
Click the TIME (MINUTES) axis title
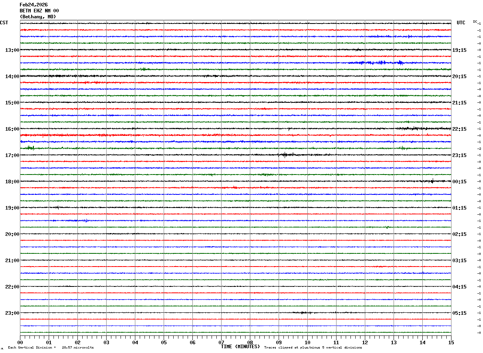(240, 347)
